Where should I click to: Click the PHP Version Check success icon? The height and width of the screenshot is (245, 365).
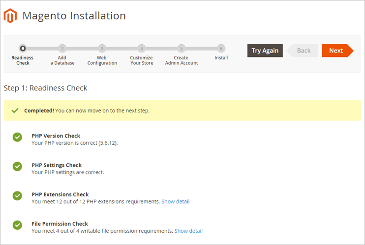(17, 137)
